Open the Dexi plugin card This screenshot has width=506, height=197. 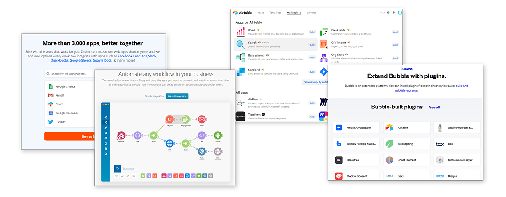(406, 175)
